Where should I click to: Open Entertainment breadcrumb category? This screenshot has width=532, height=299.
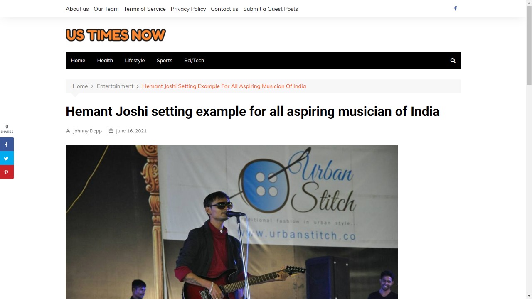click(x=115, y=86)
